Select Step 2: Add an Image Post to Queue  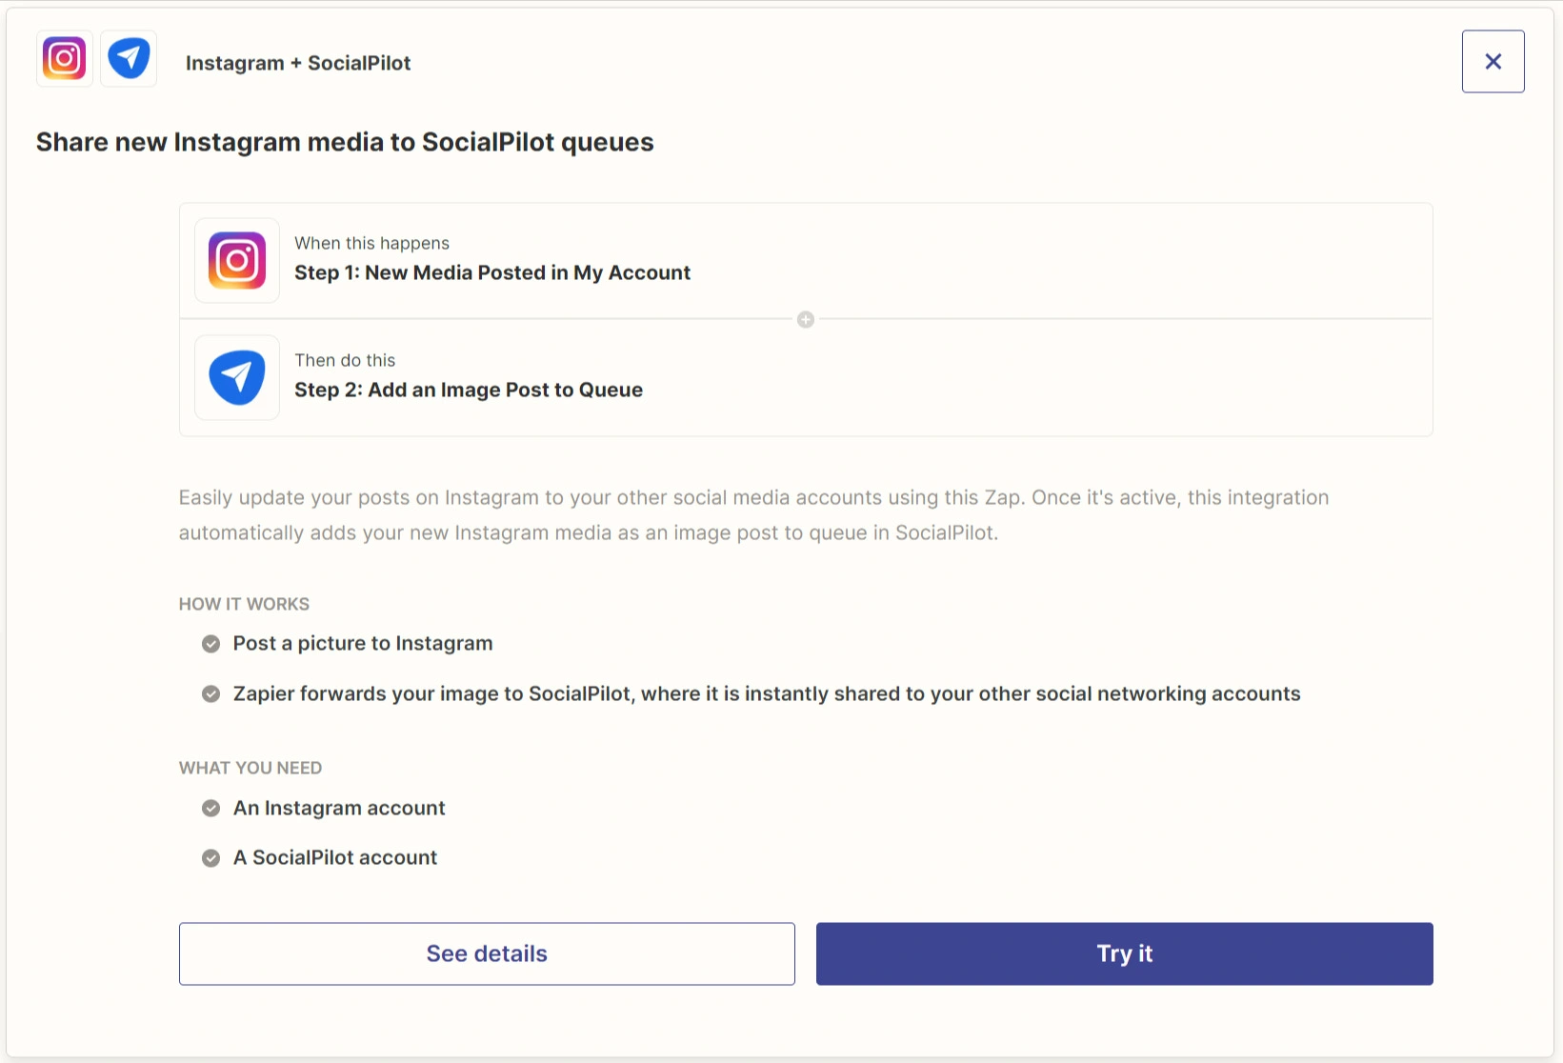pos(469,391)
